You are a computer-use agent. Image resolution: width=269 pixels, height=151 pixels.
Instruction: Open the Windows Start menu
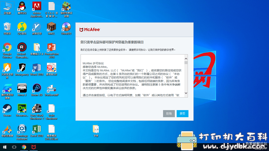click(5, 147)
